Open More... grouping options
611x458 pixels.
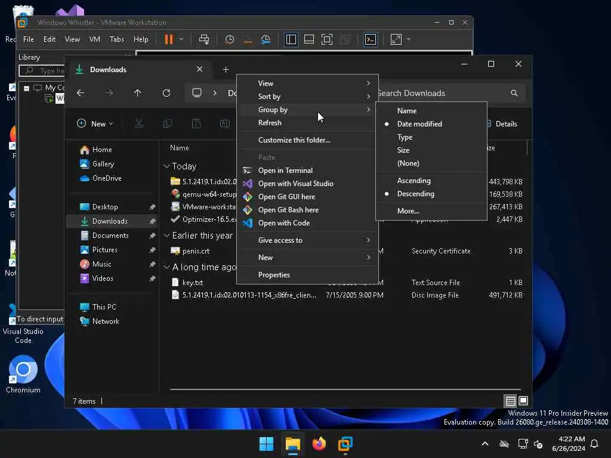click(431, 211)
